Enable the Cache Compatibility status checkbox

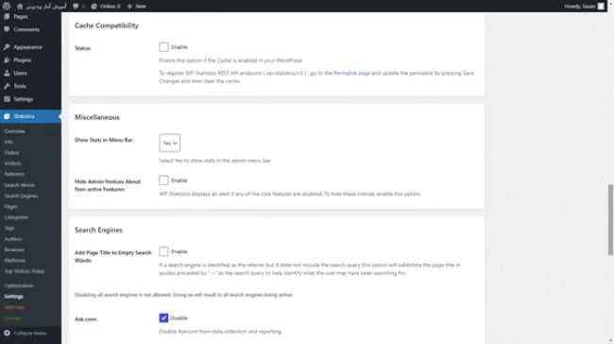click(163, 47)
